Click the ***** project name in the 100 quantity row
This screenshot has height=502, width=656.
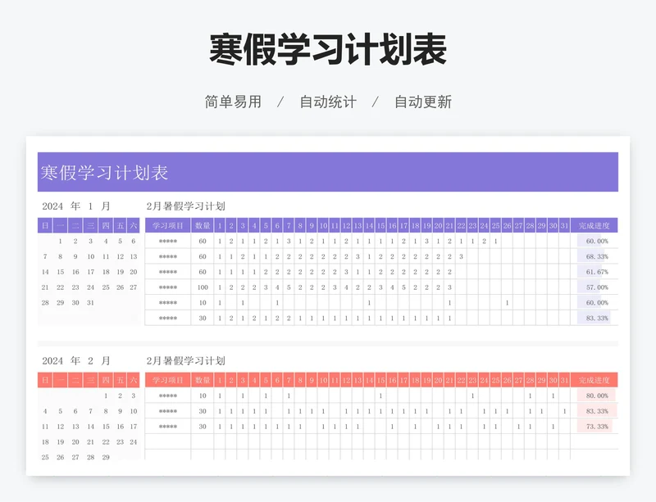pos(168,287)
